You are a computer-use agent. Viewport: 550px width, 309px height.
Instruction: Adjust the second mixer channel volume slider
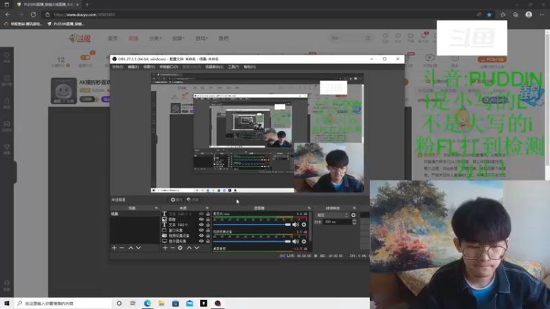click(252, 242)
